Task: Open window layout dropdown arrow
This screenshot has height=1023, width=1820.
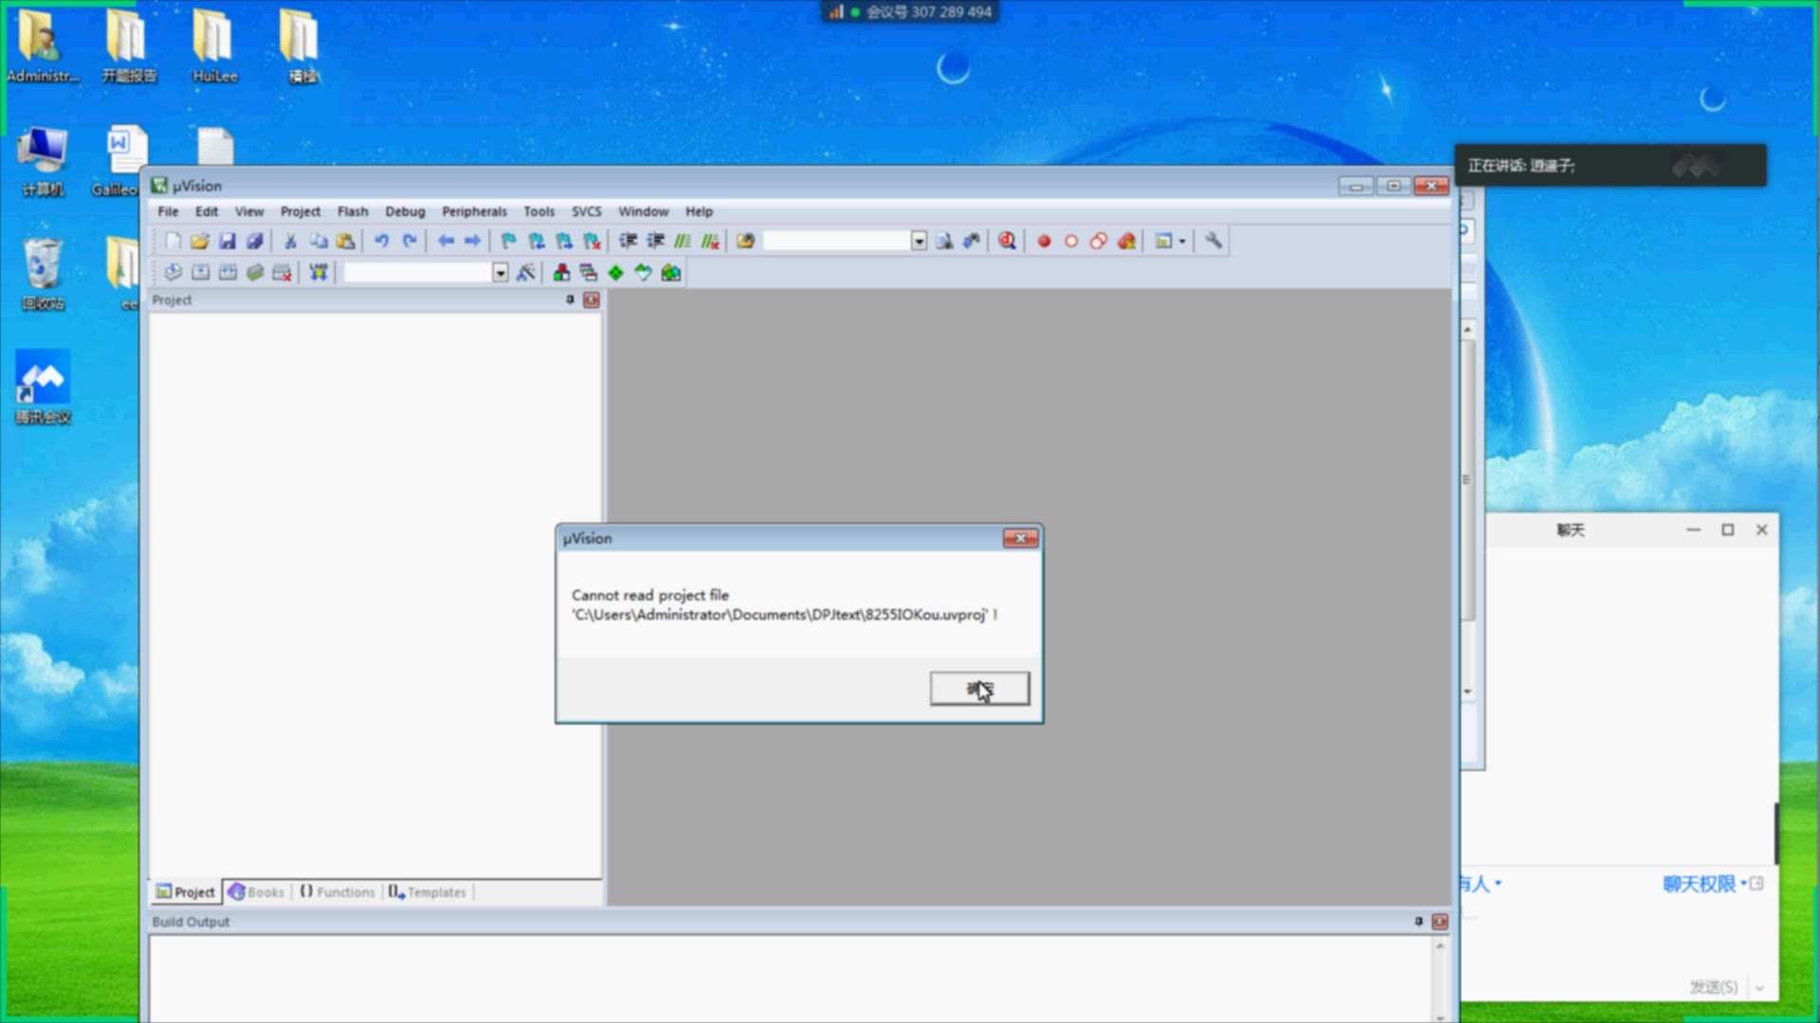Action: click(1182, 242)
